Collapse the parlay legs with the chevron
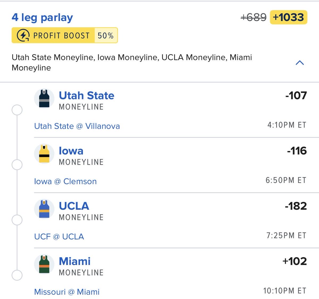This screenshot has width=319, height=299. (x=300, y=63)
